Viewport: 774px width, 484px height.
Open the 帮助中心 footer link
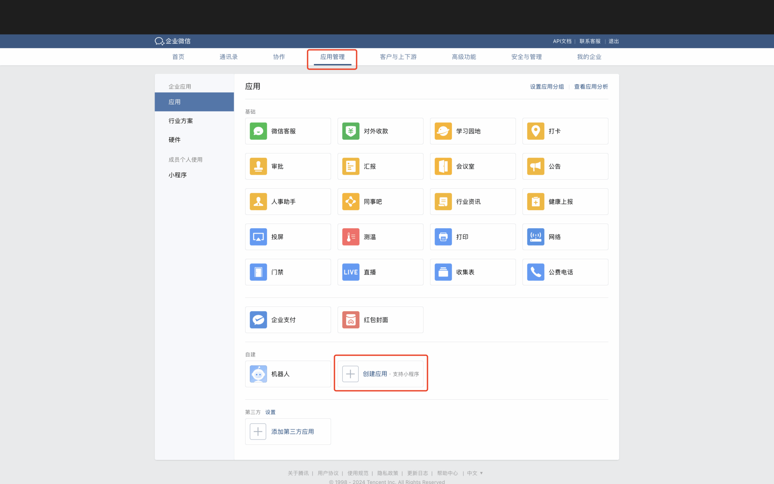tap(448, 473)
